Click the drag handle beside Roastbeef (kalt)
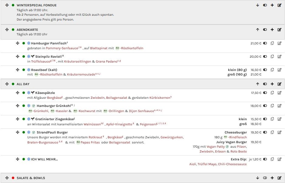 tap(18, 70)
